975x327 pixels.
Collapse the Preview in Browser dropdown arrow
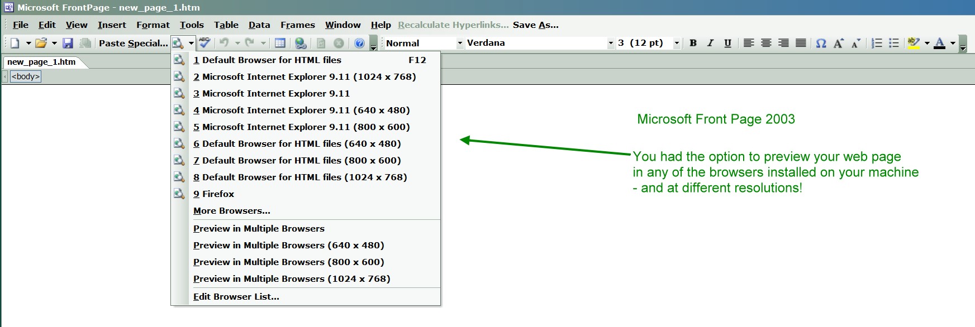191,43
